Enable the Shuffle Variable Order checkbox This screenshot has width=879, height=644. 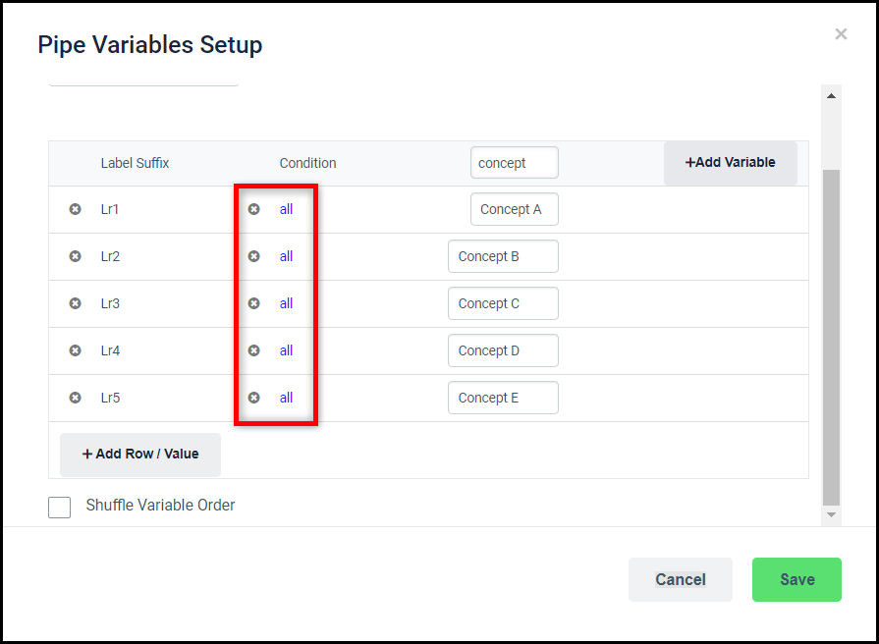[x=60, y=508]
